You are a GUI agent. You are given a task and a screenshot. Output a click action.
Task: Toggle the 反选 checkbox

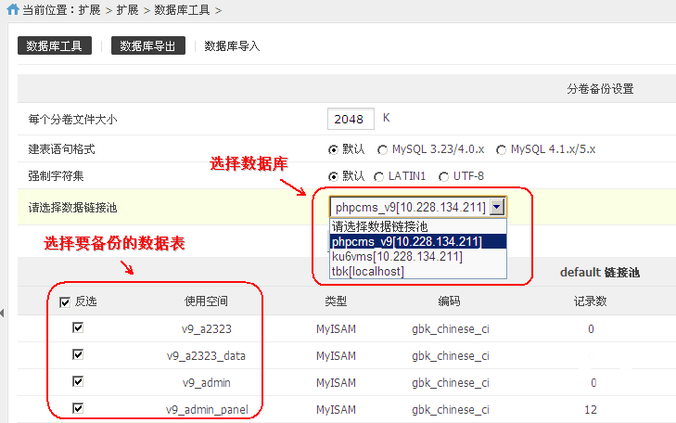coord(65,301)
